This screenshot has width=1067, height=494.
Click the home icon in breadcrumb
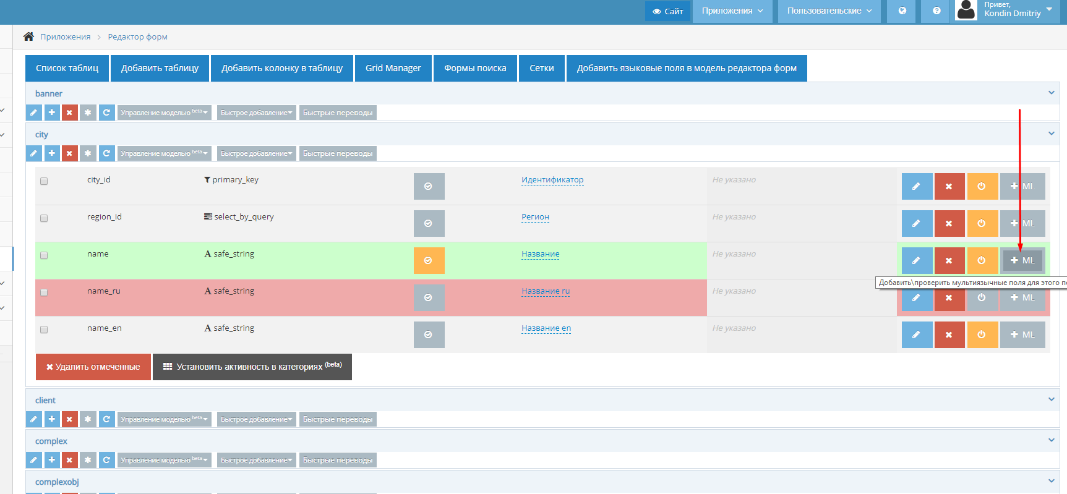pos(28,36)
